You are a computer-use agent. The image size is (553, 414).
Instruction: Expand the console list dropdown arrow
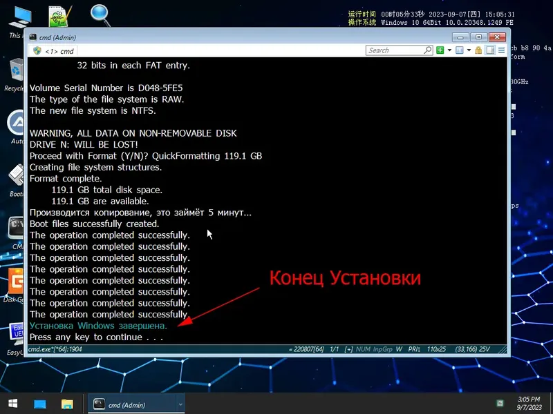[469, 50]
